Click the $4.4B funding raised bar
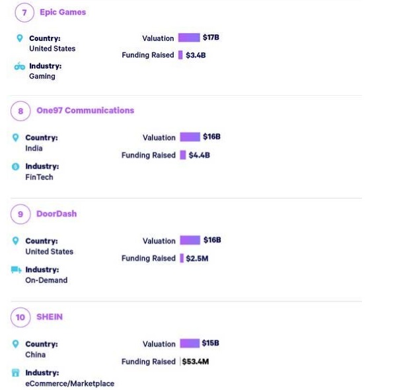The height and width of the screenshot is (390, 401). pos(183,155)
